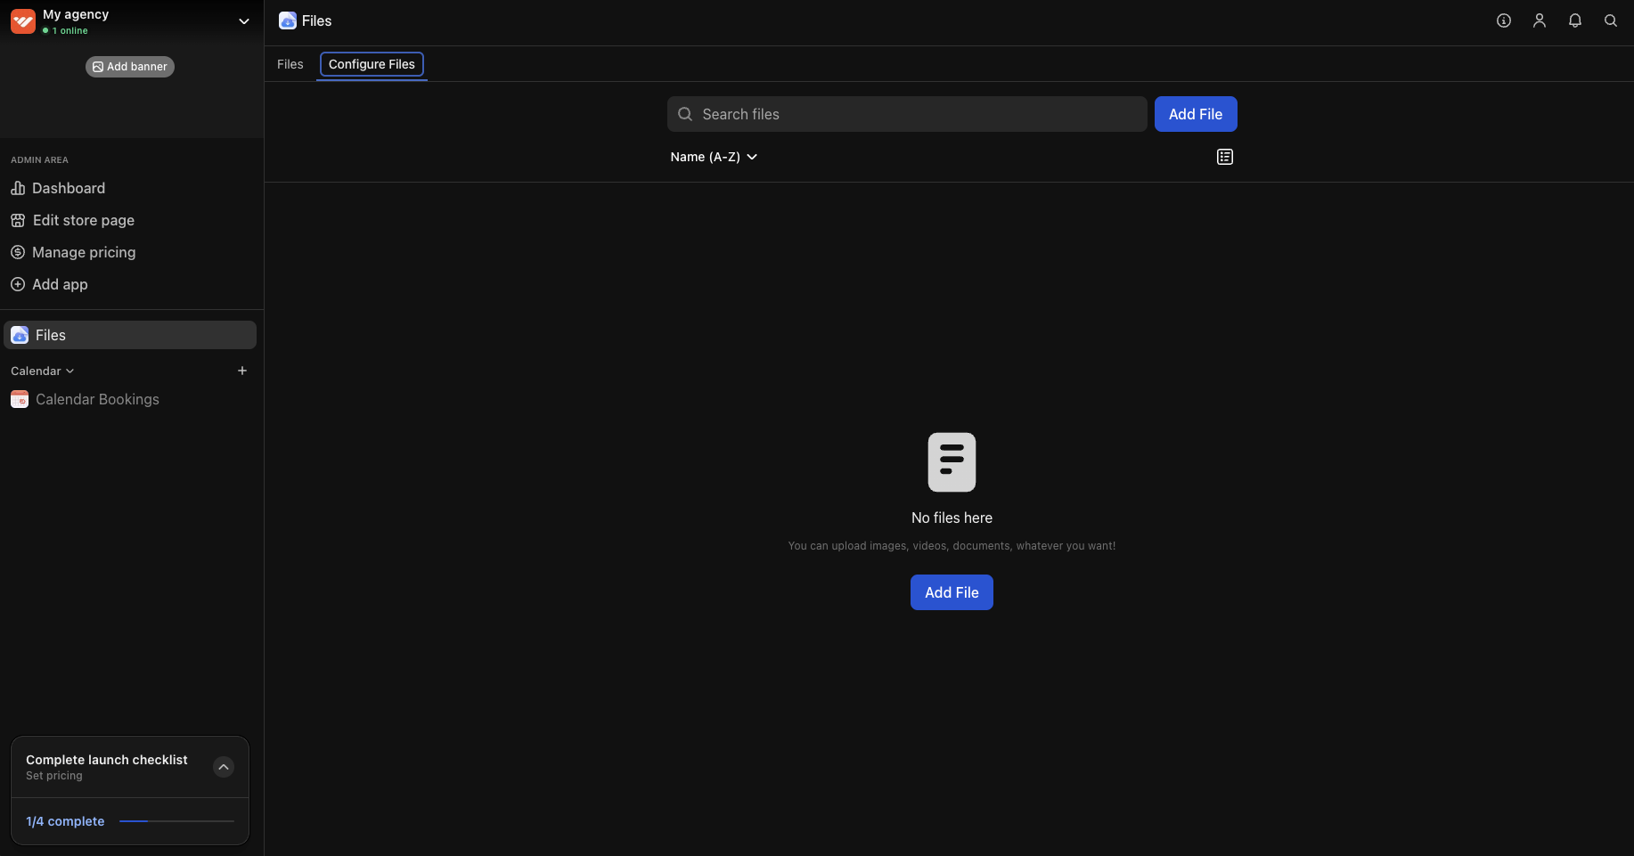Image resolution: width=1634 pixels, height=856 pixels.
Task: Click the Add banner button
Action: [x=129, y=66]
